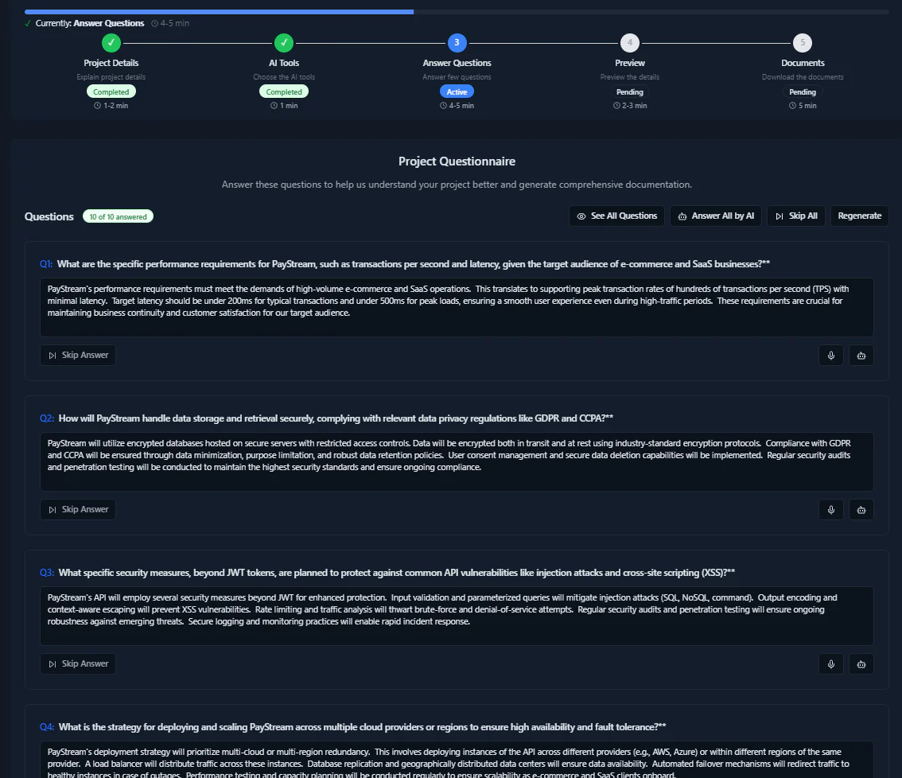This screenshot has width=902, height=778.
Task: Click the '10 of 10 answered' badge
Action: click(x=118, y=216)
